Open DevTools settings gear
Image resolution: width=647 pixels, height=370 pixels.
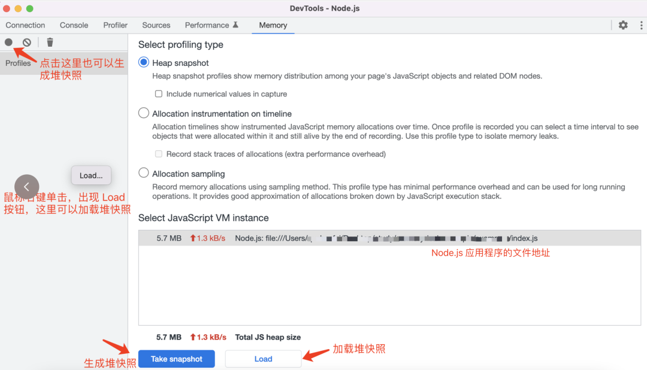[x=623, y=25]
